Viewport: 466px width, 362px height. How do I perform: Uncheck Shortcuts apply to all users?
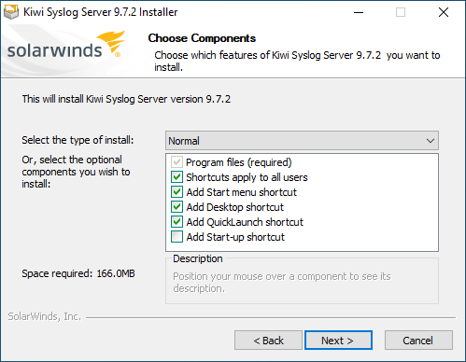point(177,177)
